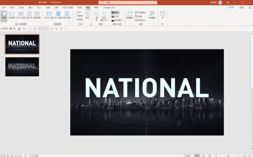Switch to Reading View (阅读视图) from ribbon
The height and width of the screenshot is (157, 253).
37,15
